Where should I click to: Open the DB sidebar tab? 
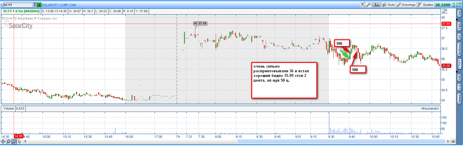[x=460, y=77]
